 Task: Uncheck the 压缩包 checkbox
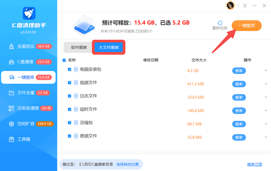(x=70, y=123)
